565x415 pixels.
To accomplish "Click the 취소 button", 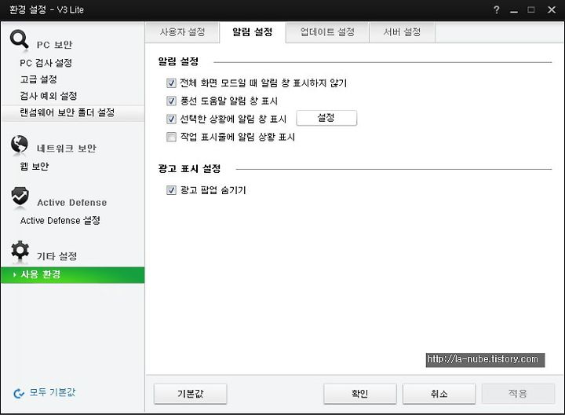I will click(439, 394).
